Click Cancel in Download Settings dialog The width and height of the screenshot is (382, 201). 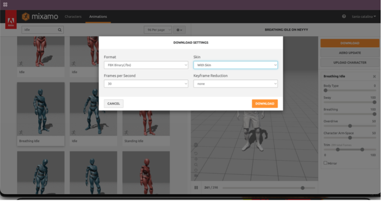click(x=113, y=104)
